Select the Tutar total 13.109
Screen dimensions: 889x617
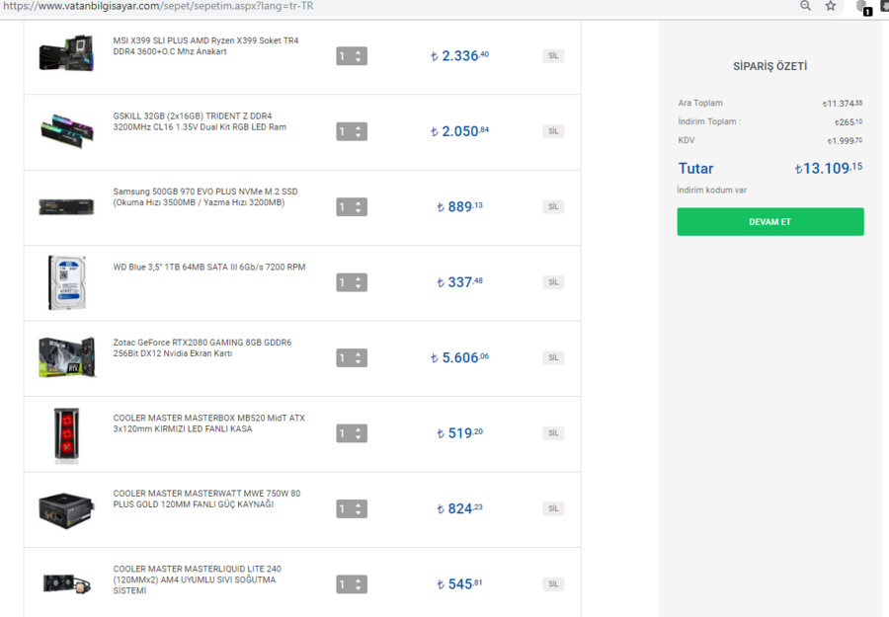[x=829, y=168]
